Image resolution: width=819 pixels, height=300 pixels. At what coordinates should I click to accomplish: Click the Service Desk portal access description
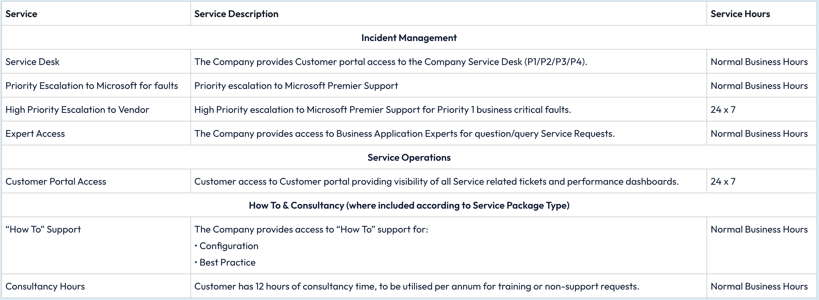pos(390,62)
